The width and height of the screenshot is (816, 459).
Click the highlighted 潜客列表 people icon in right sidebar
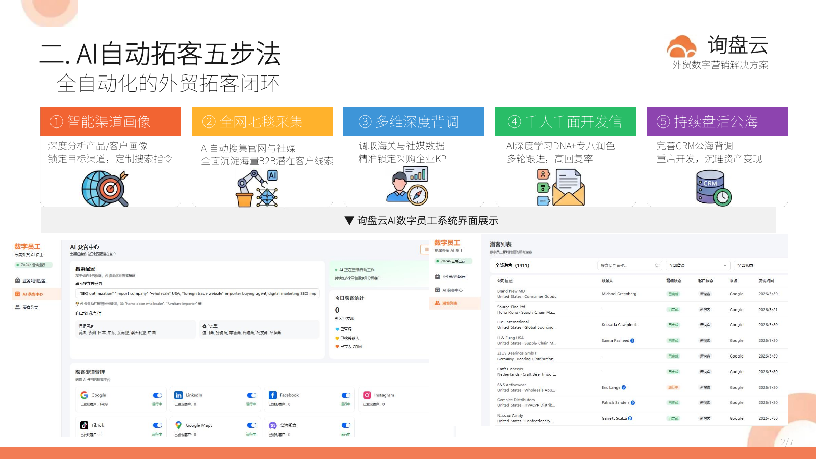click(x=437, y=303)
